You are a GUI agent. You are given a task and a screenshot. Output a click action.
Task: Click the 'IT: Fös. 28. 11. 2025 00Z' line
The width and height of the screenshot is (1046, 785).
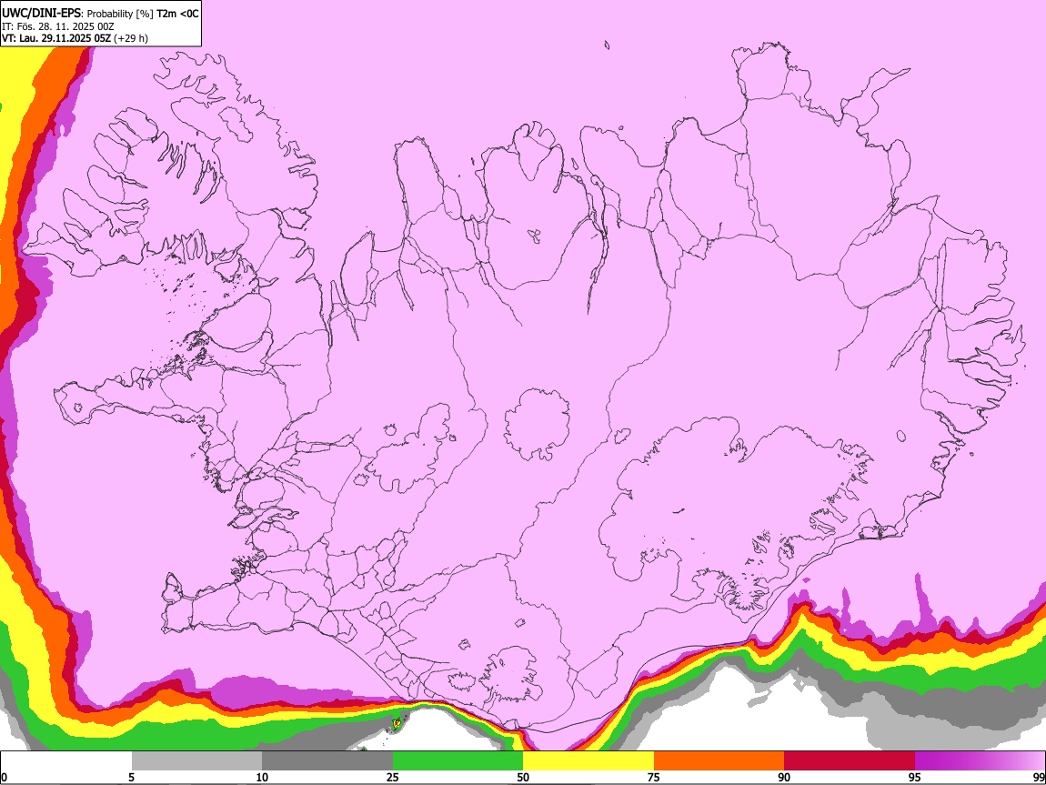click(58, 26)
